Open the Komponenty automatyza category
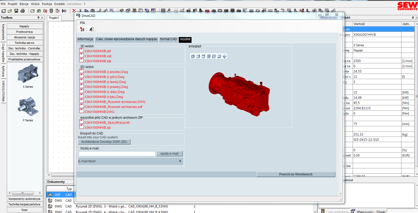Screen dimensions: 418x213 pos(24,199)
